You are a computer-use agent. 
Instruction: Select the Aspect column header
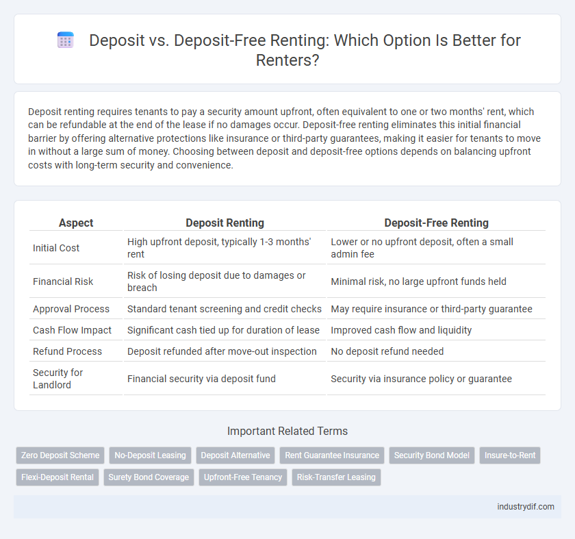click(x=76, y=223)
